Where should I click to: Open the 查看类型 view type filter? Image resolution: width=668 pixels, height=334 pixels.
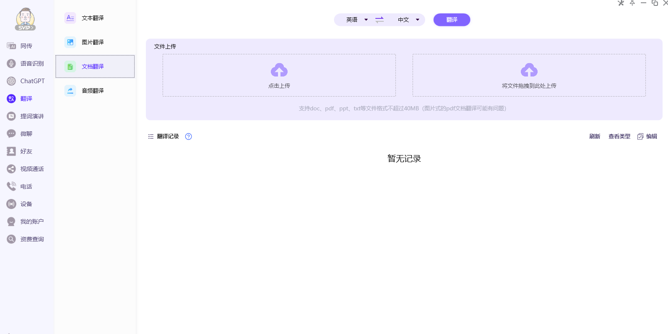pyautogui.click(x=619, y=136)
